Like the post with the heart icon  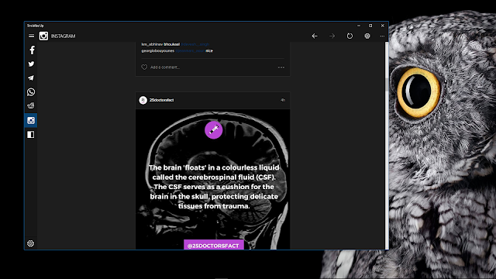point(144,67)
